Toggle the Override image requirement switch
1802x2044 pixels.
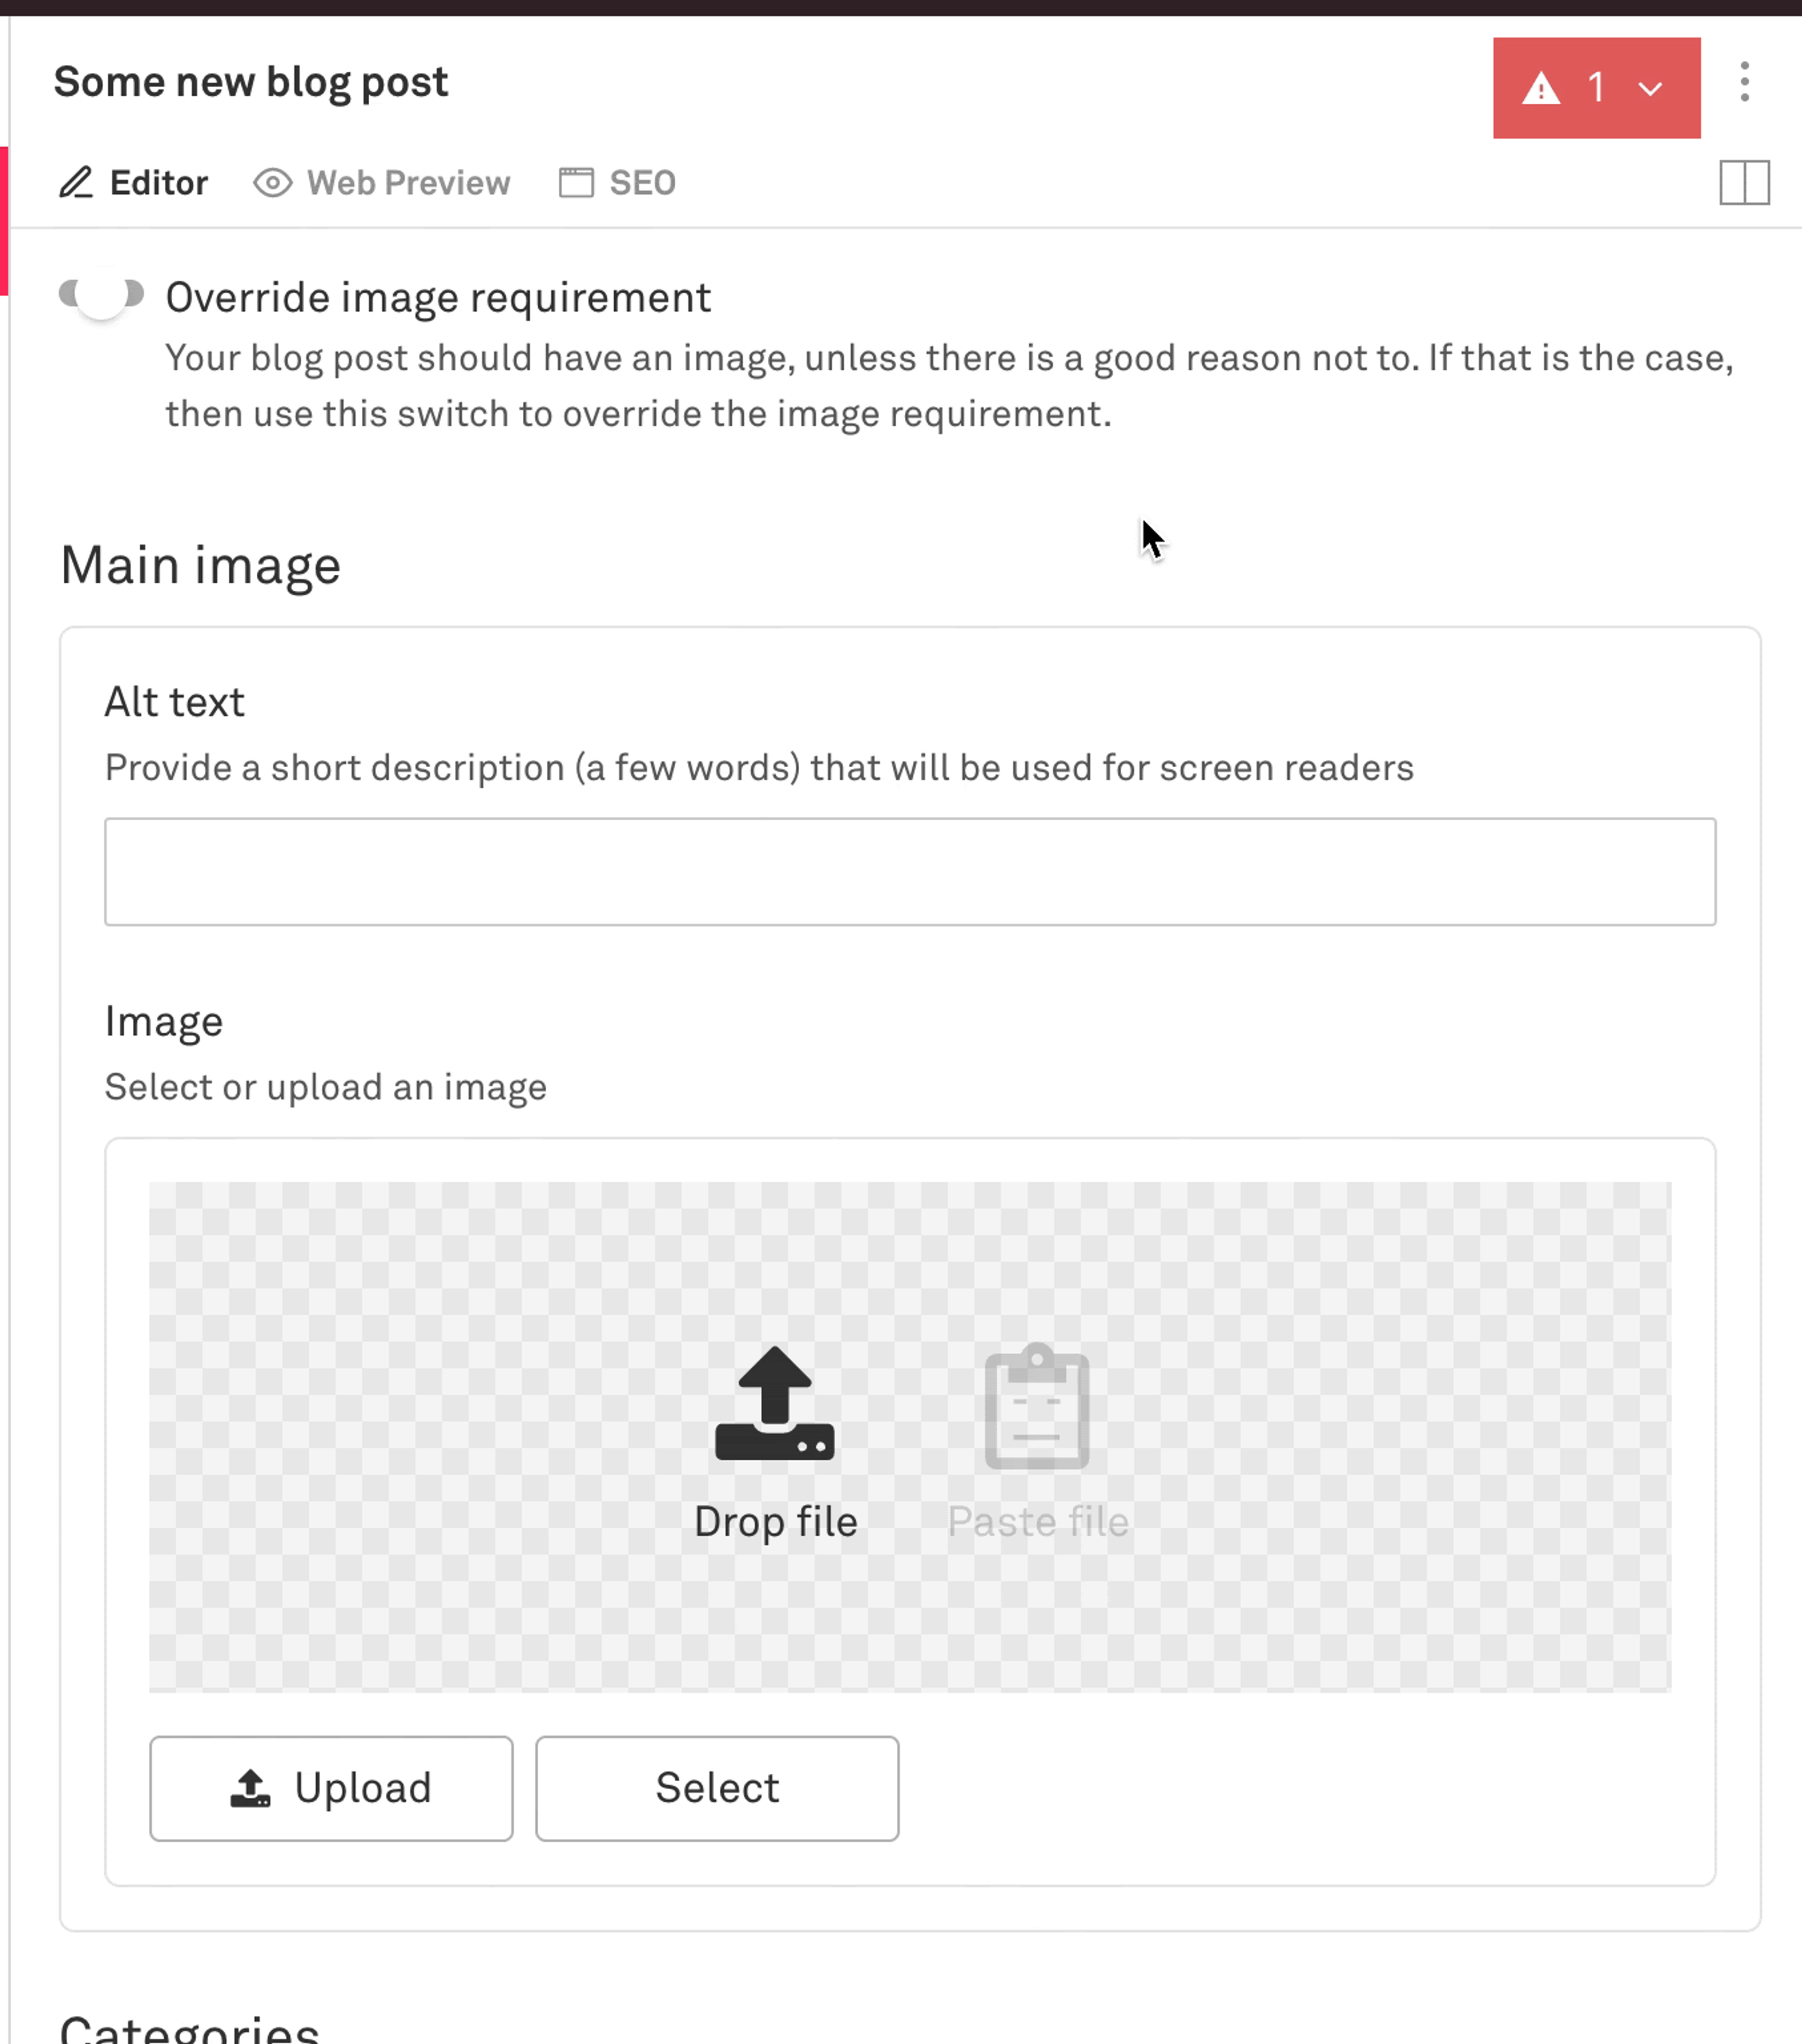click(99, 296)
